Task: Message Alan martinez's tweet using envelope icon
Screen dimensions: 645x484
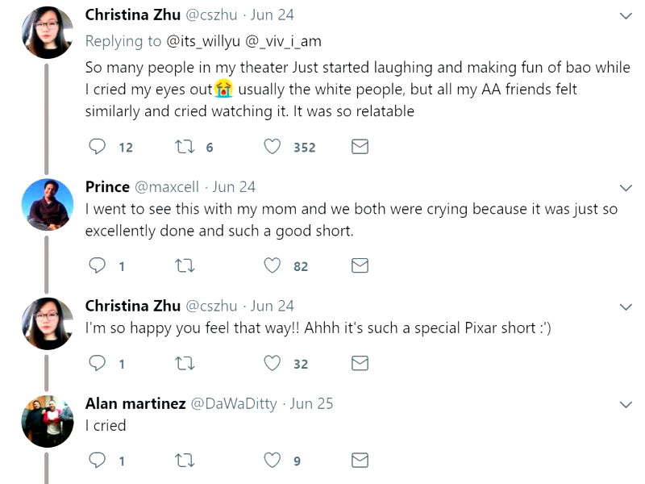Action: [x=360, y=461]
